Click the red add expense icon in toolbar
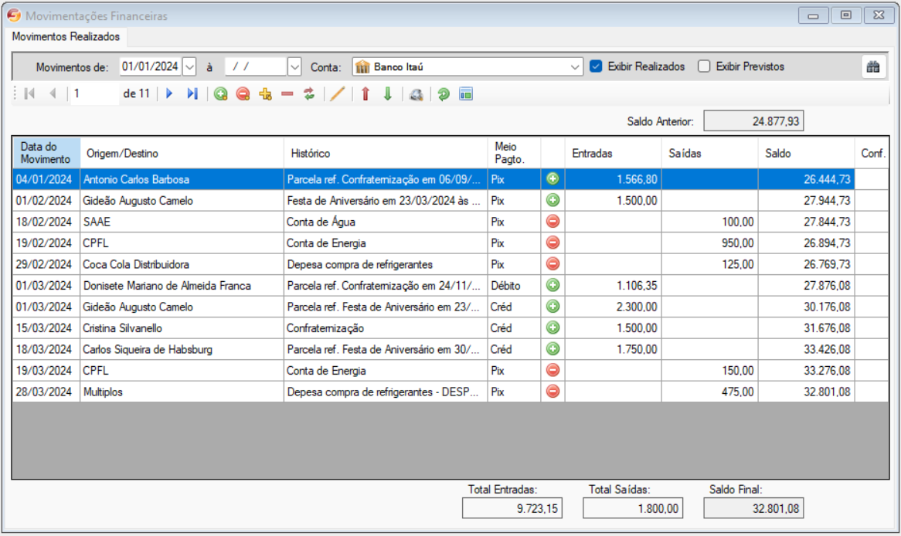 coord(243,94)
